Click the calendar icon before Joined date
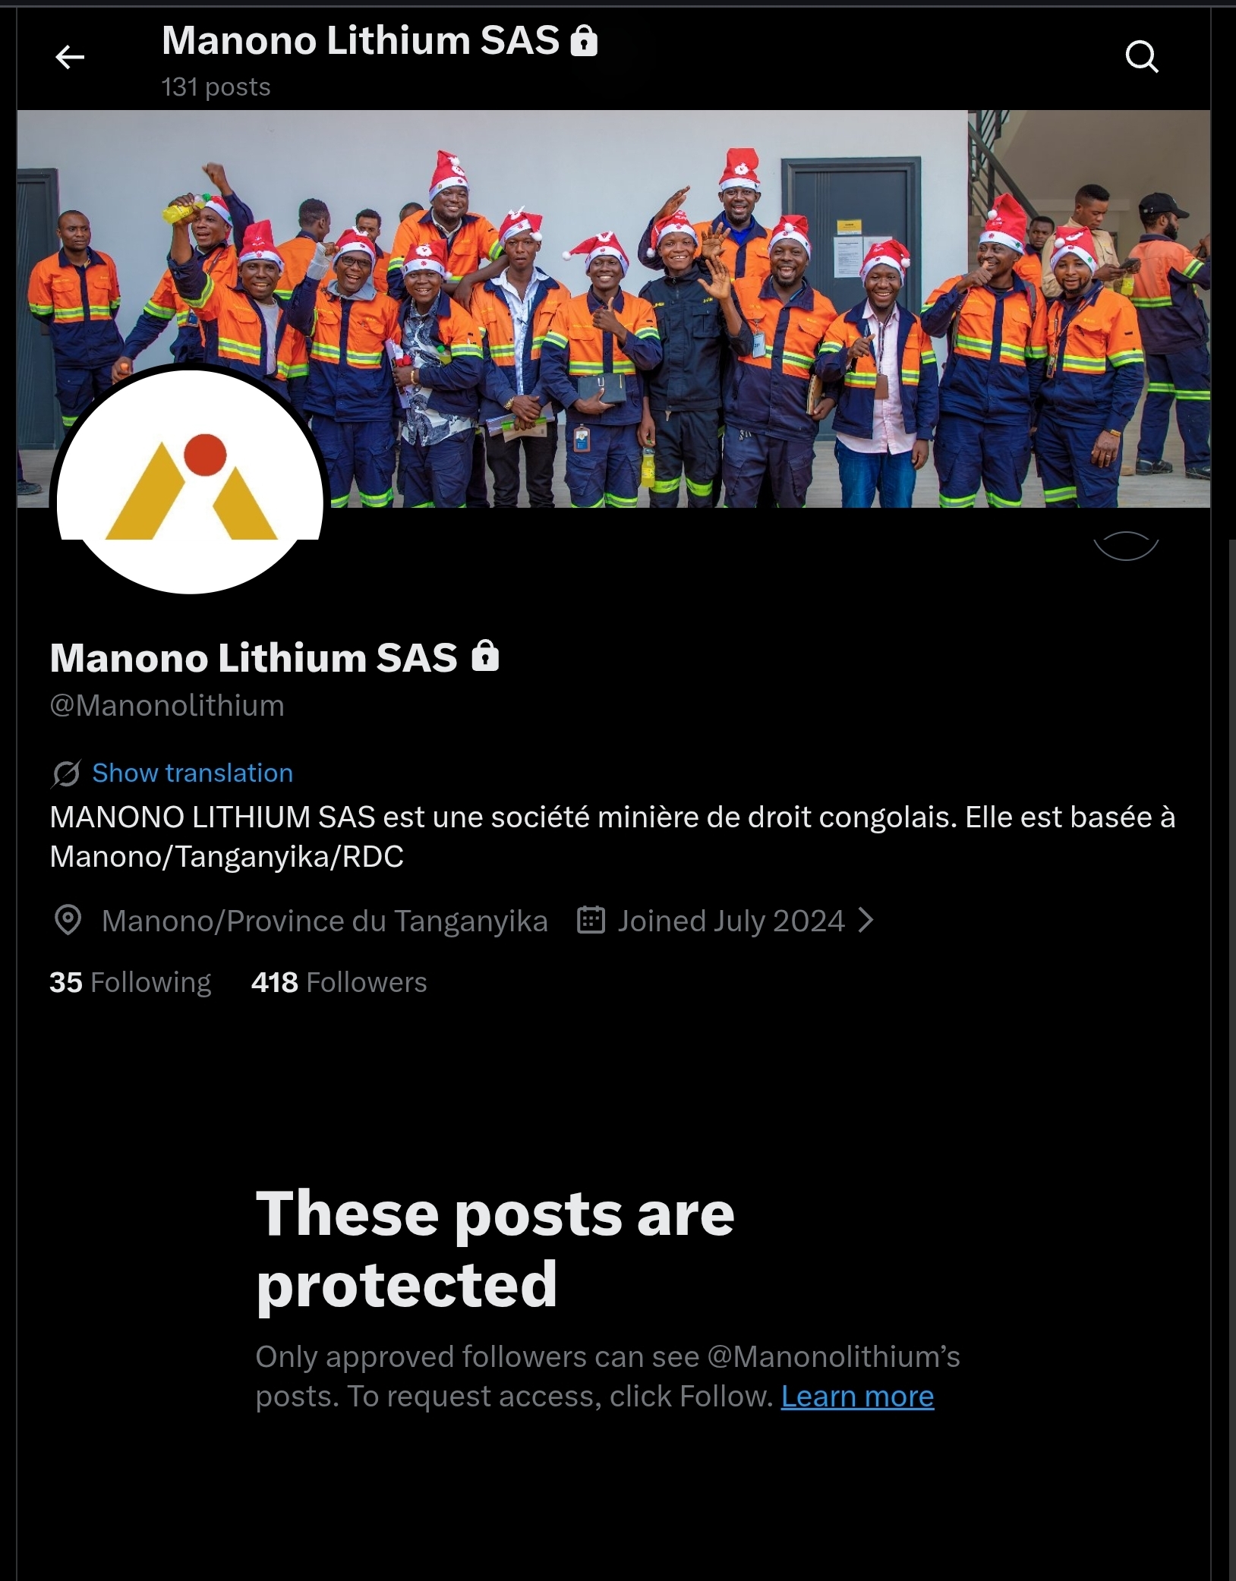The image size is (1236, 1581). 591,920
